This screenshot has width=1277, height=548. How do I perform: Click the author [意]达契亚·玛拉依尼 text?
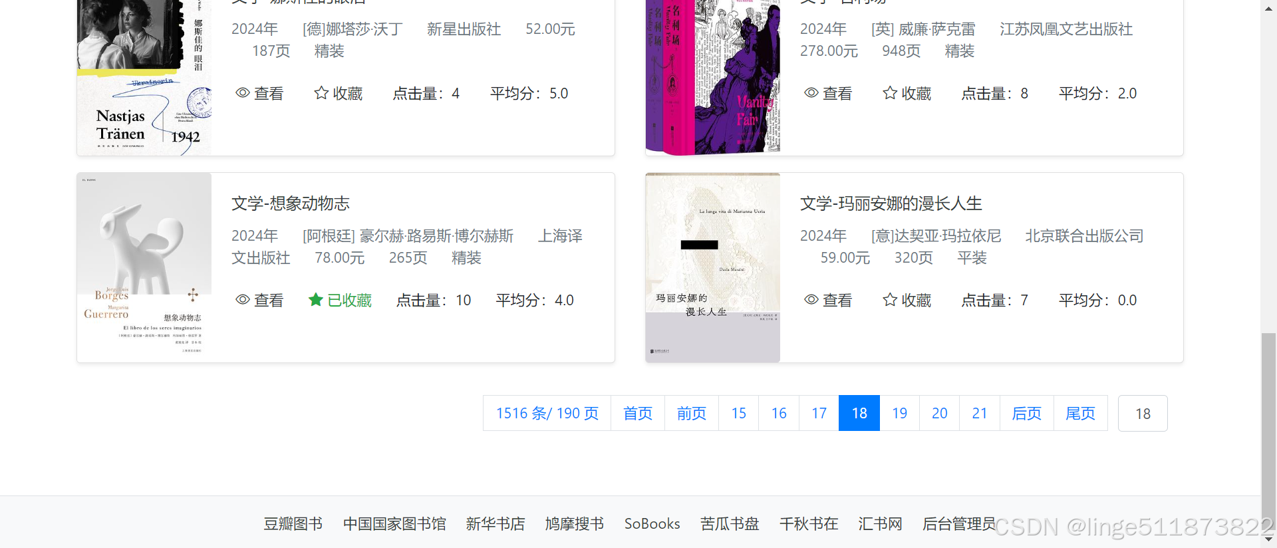936,236
